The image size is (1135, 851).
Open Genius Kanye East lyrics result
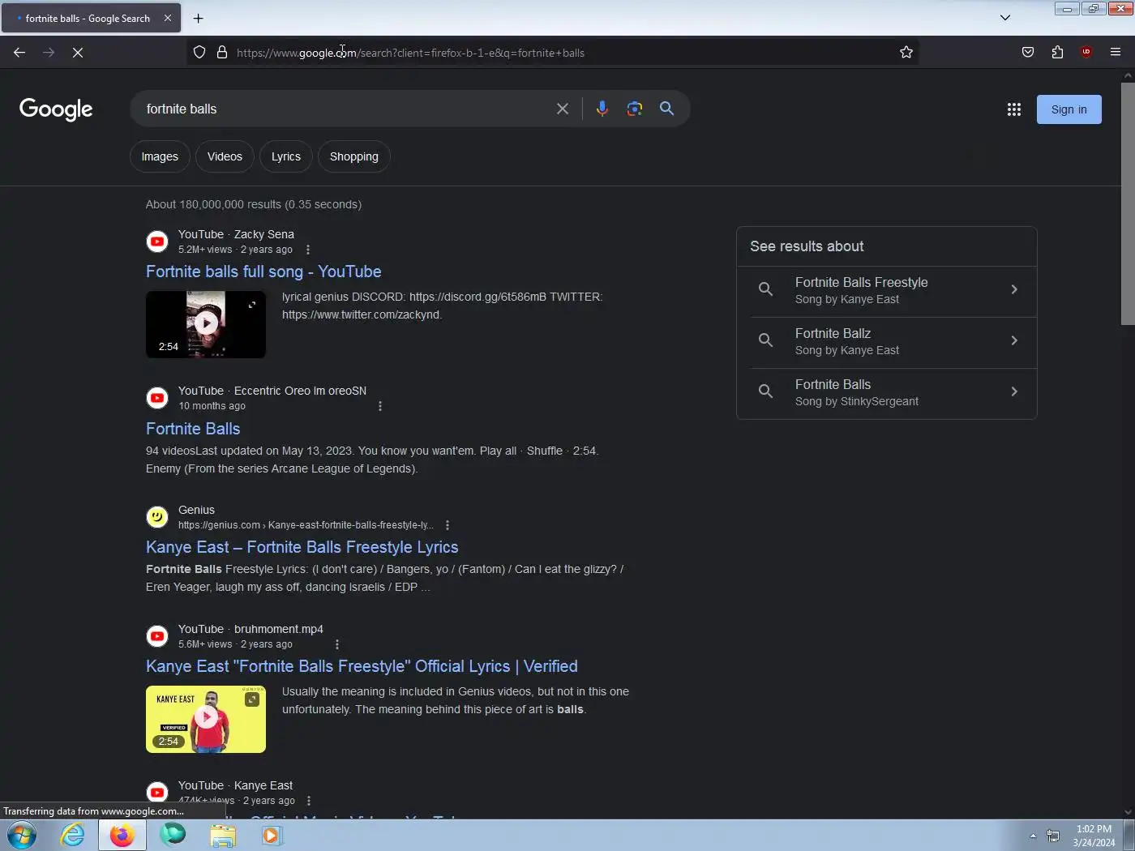point(302,547)
